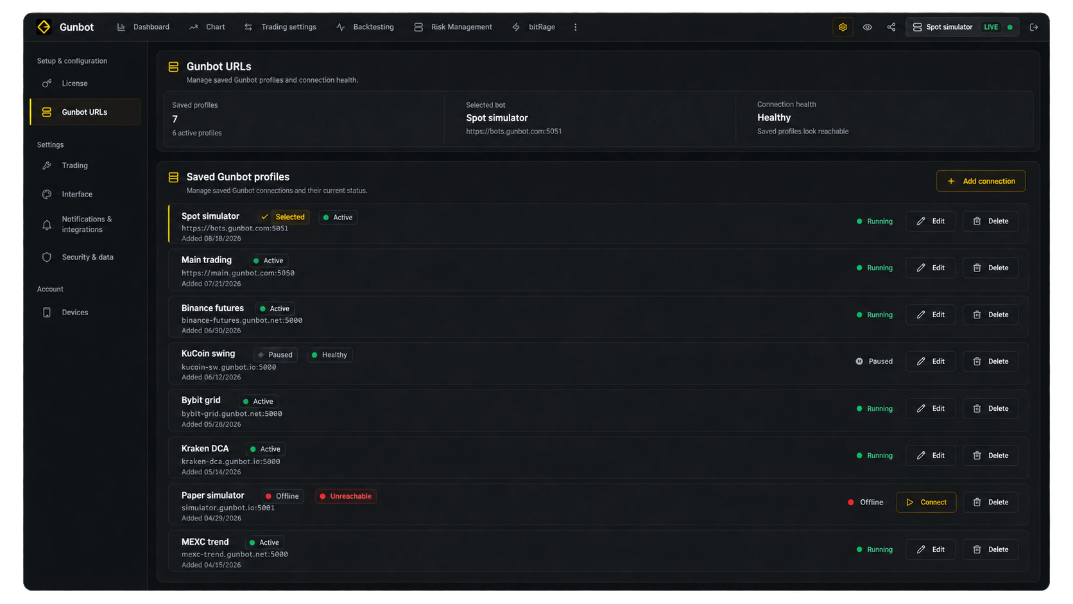Open the three-dot overflow menu in navigation
The image size is (1073, 604).
click(x=576, y=27)
